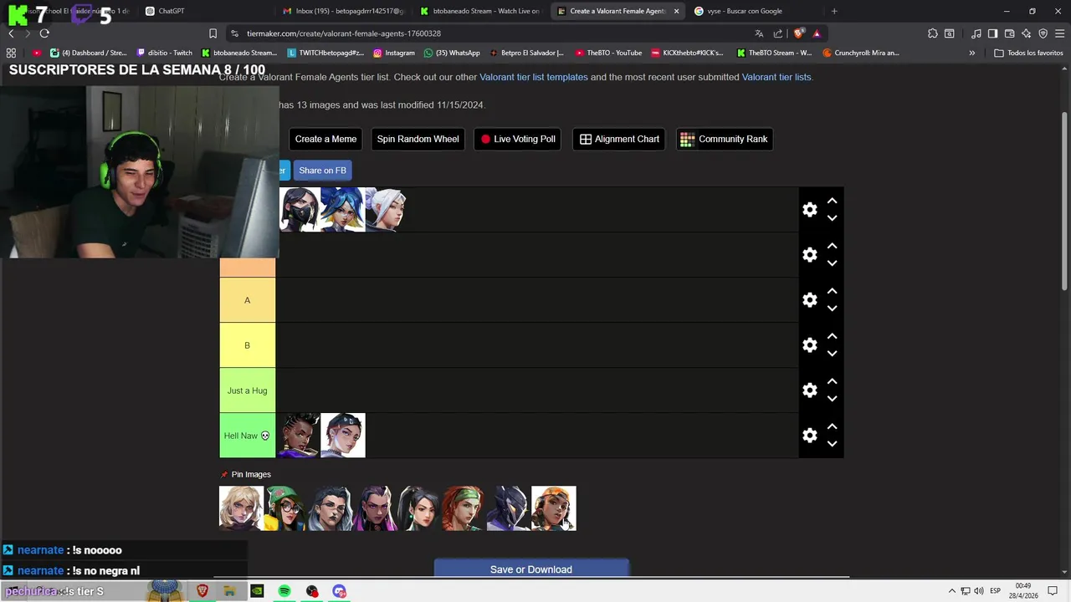Open TheBTO - YouTube bookmark
This screenshot has width=1071, height=602.
pyautogui.click(x=608, y=53)
